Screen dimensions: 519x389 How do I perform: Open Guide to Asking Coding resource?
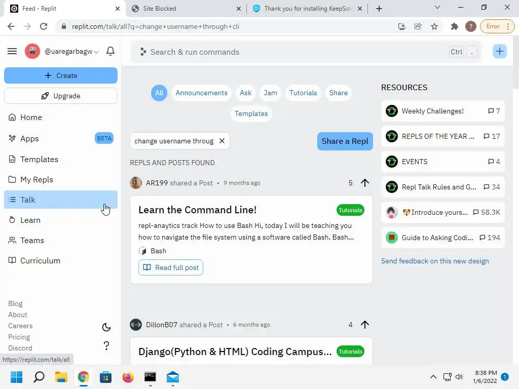coord(443,238)
